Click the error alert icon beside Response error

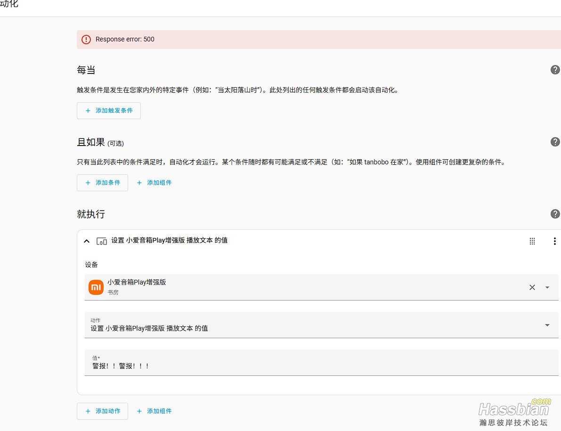pos(86,40)
